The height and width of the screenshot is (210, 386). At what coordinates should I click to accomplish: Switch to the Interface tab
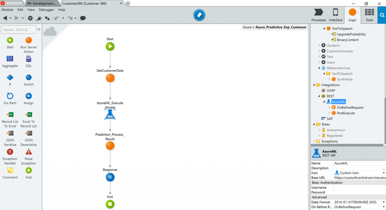click(335, 15)
